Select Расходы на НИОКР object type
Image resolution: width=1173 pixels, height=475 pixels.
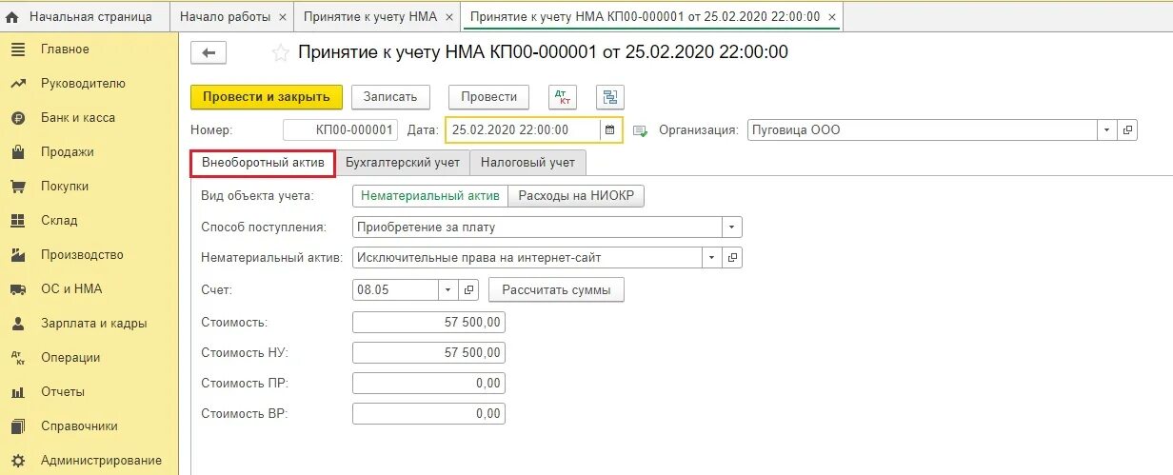576,196
